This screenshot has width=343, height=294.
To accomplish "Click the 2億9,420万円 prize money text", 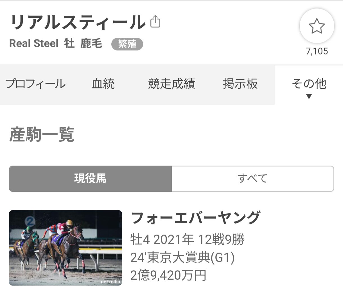I will [168, 275].
